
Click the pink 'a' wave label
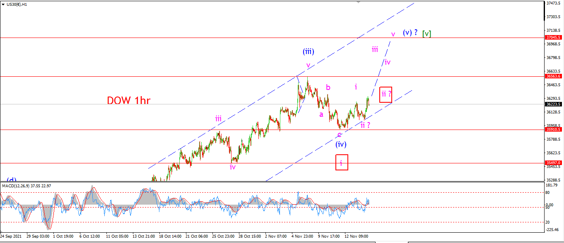tap(321, 114)
